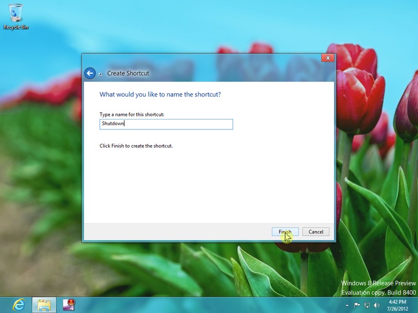Click the network status tray icon
418x313 pixels.
coord(367,305)
